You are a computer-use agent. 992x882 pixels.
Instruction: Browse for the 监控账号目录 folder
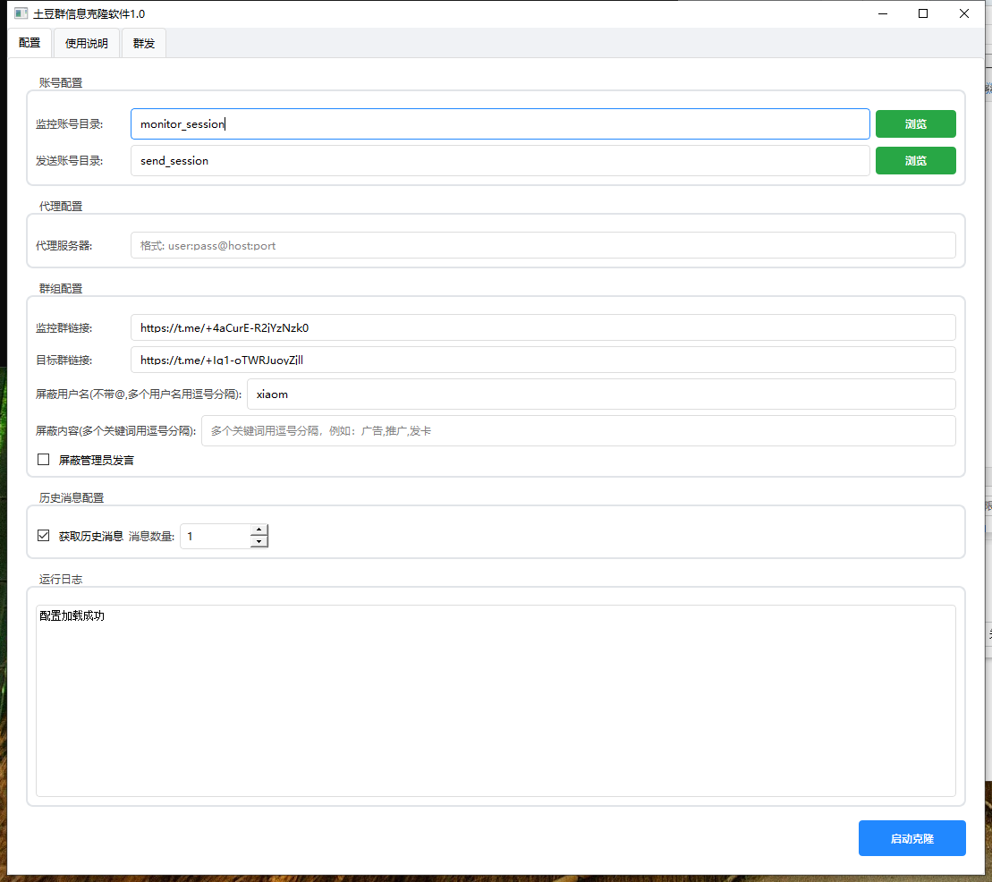915,124
